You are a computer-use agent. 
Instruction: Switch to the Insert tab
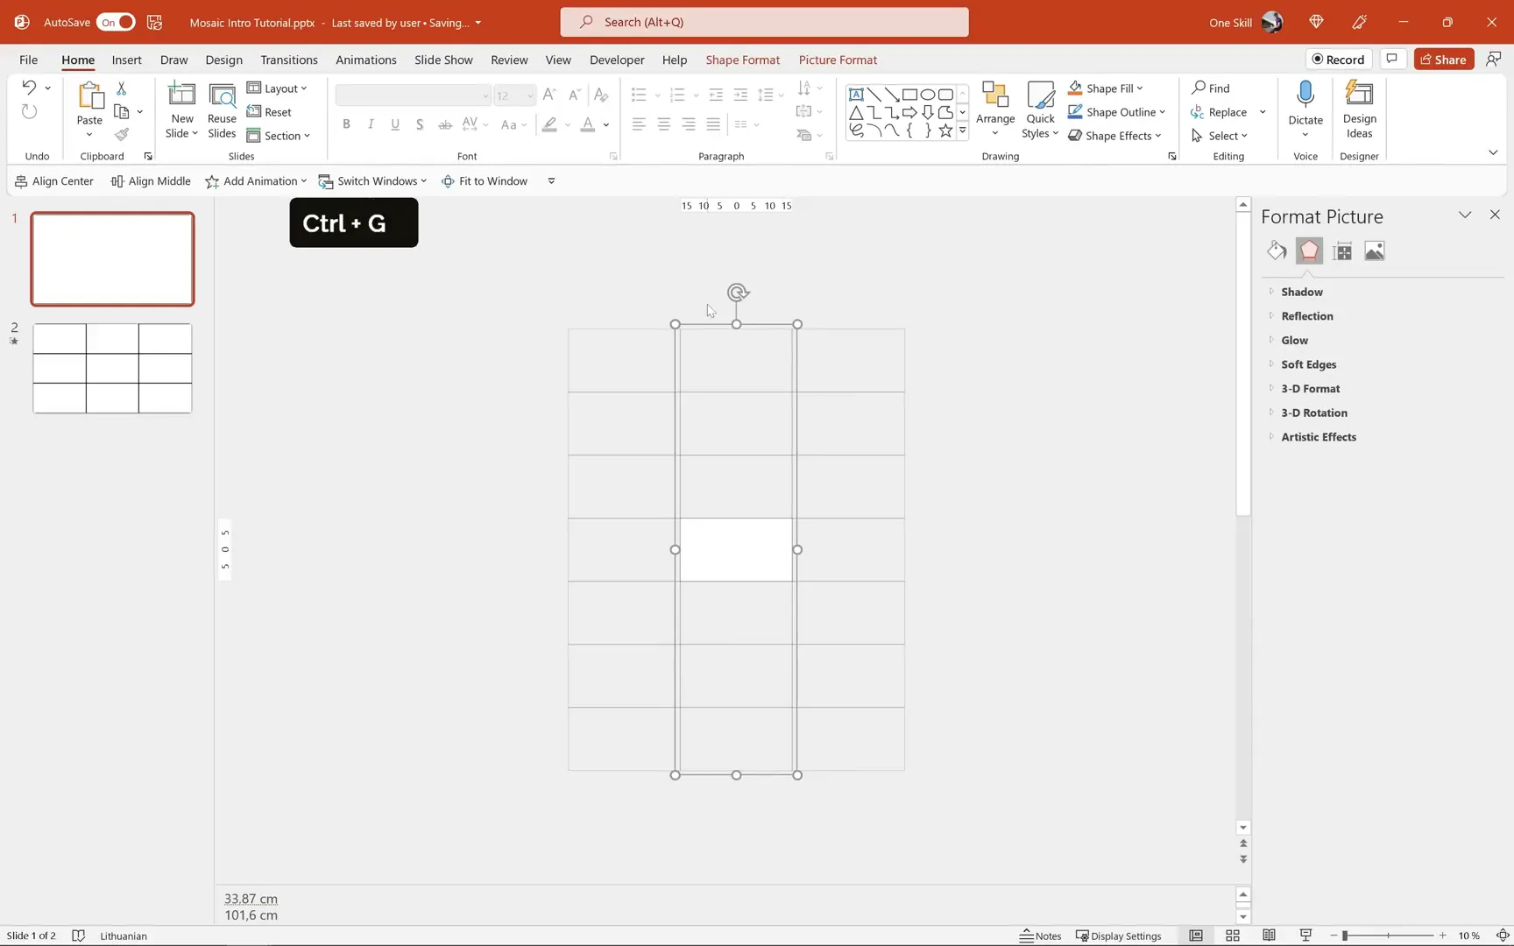126,60
